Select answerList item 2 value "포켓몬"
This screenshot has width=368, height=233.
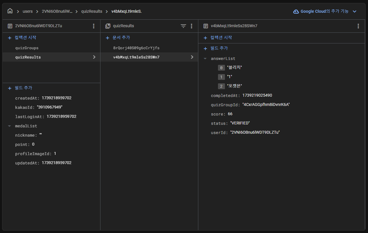[x=235, y=86]
